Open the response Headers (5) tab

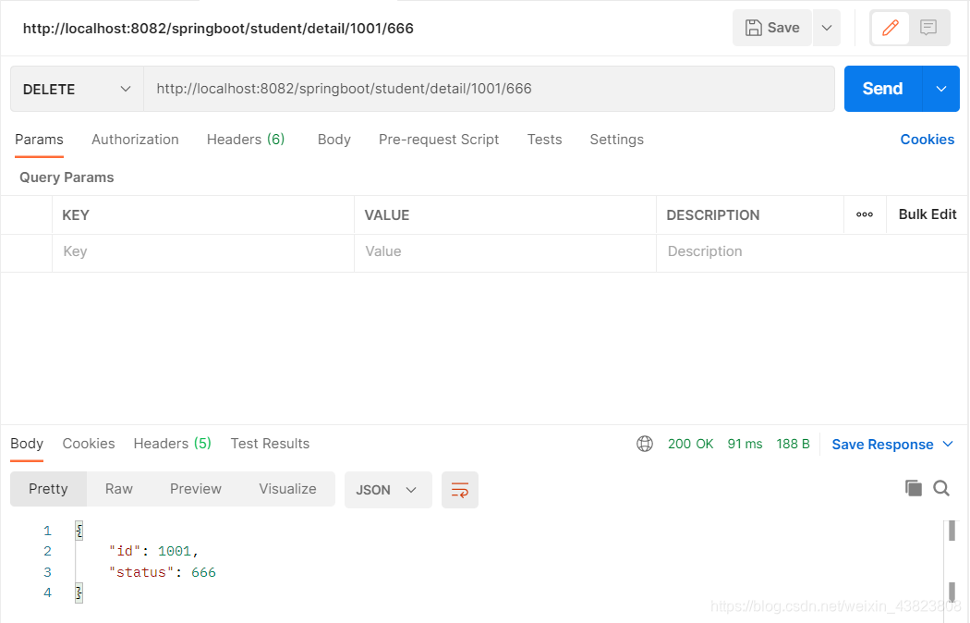(x=172, y=445)
